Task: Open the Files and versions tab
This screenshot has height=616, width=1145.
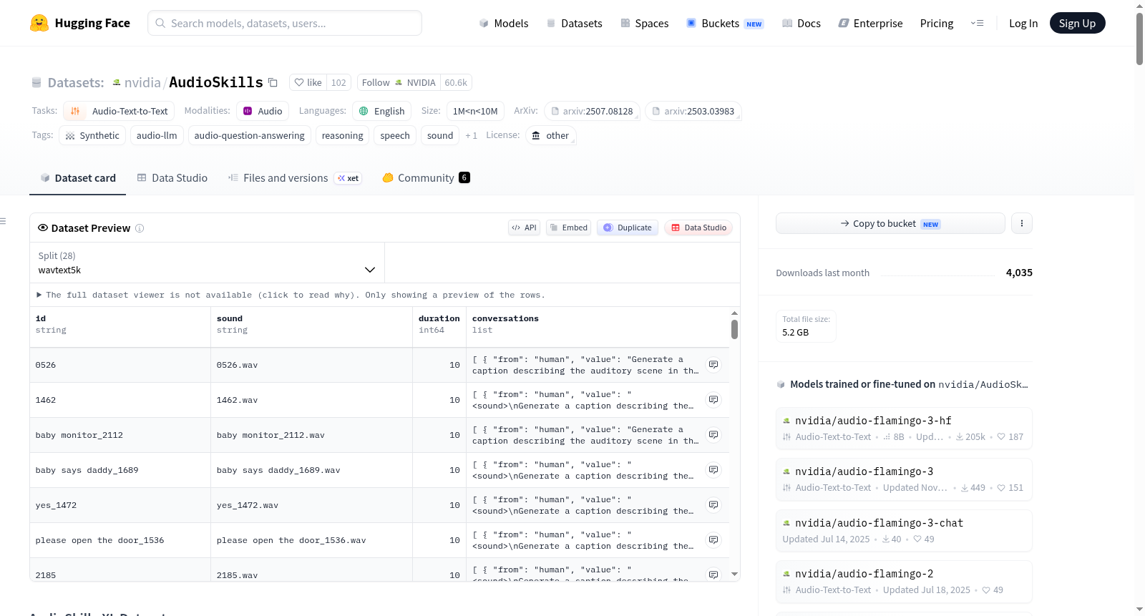Action: coord(295,178)
